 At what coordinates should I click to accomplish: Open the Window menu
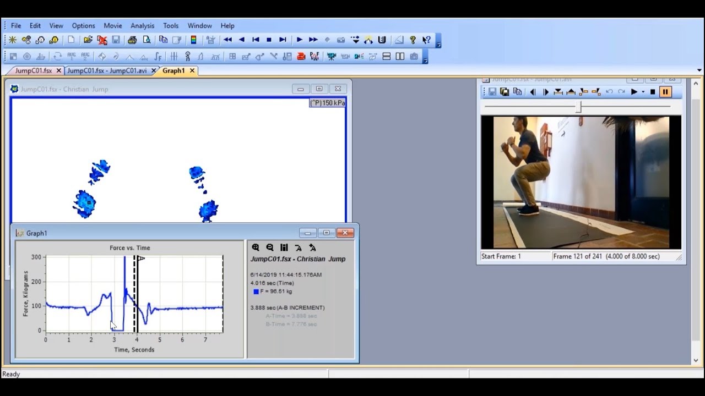tap(200, 25)
